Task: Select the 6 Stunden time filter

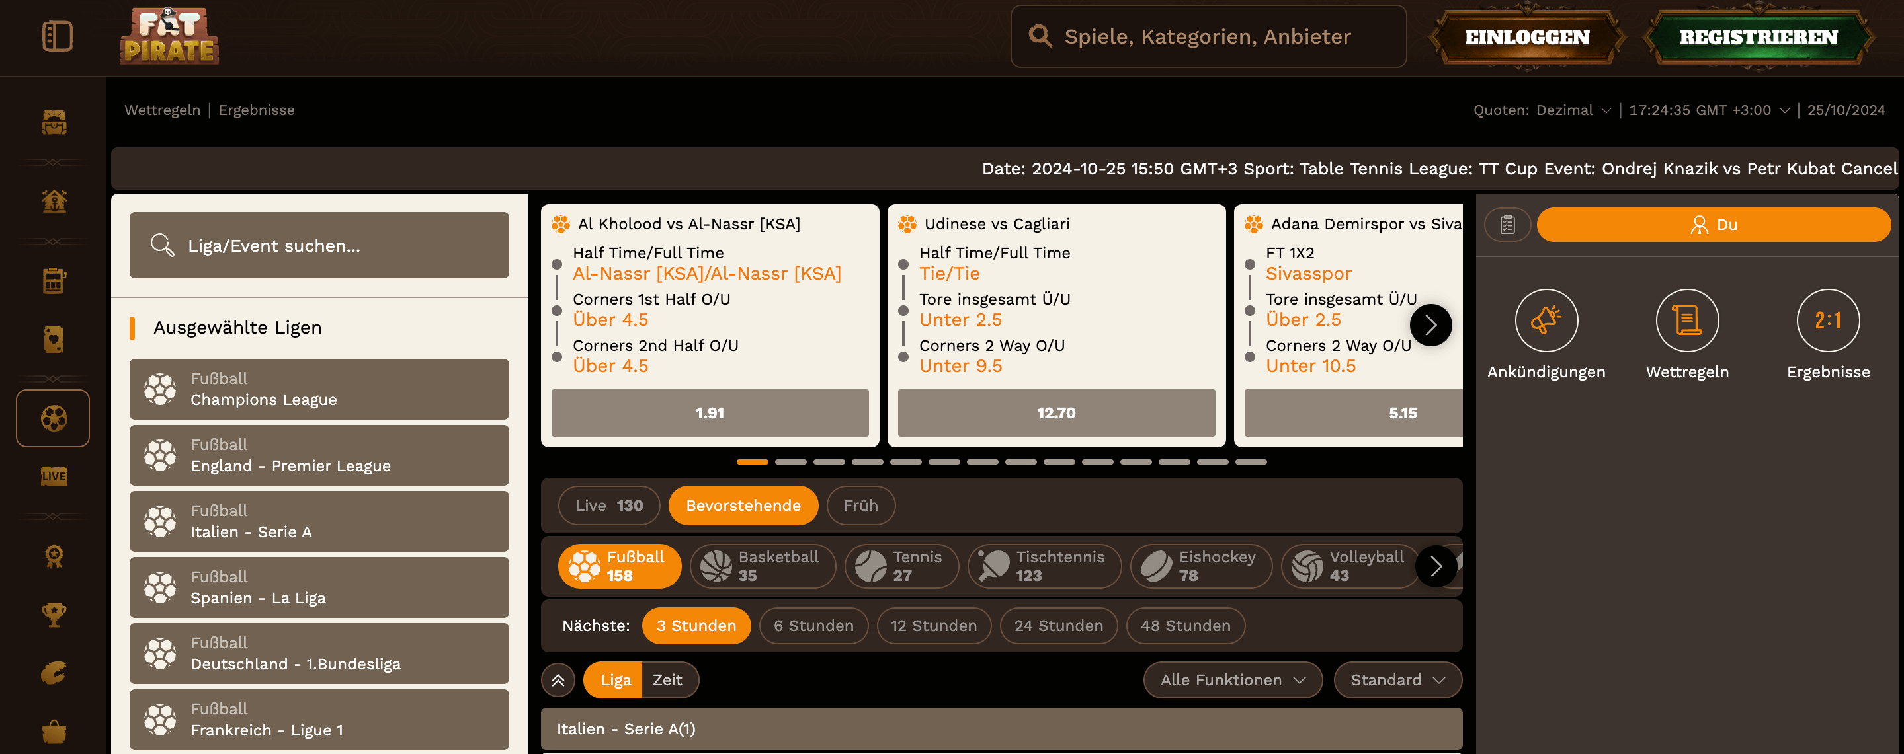Action: (813, 626)
